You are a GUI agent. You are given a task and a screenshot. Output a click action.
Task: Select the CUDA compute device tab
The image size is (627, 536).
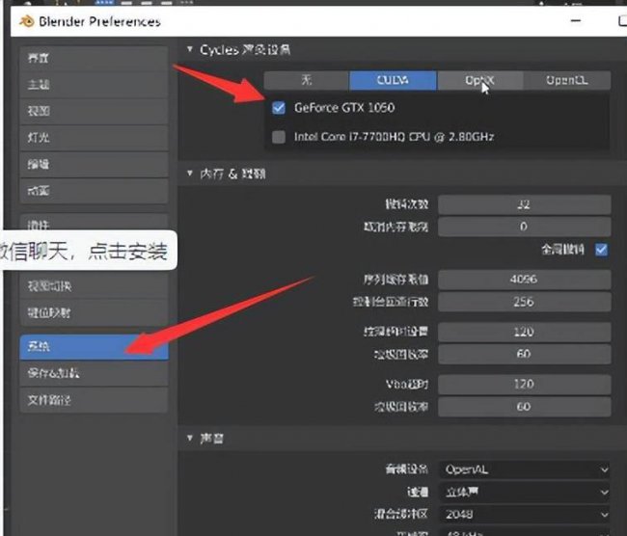[393, 80]
